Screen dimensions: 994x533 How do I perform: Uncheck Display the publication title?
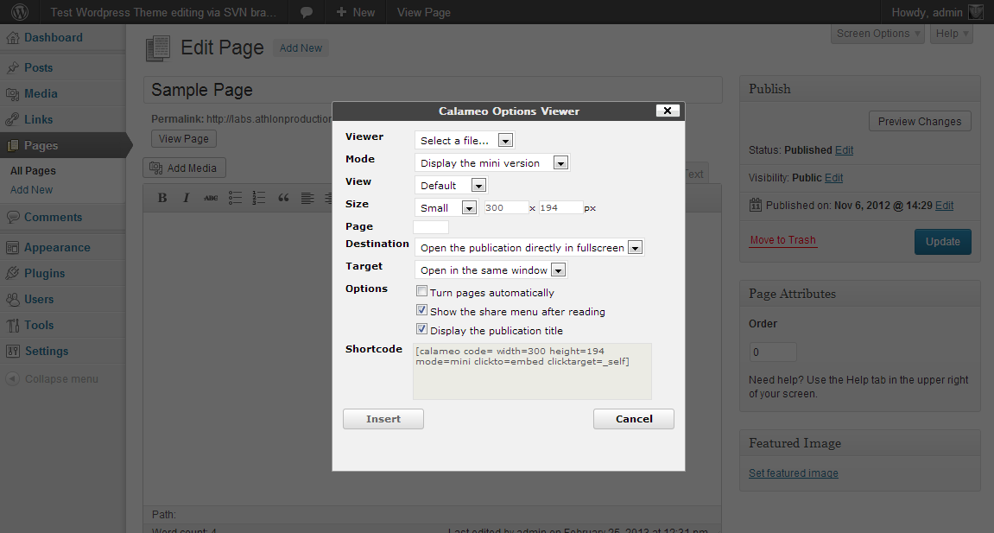coord(421,329)
